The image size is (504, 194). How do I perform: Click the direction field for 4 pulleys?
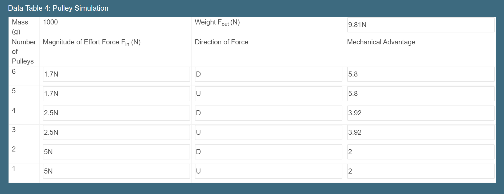(x=268, y=113)
